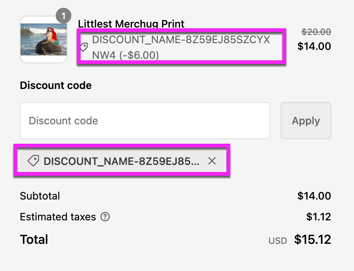
Task: Click the $15.12 total amount
Action: point(312,239)
